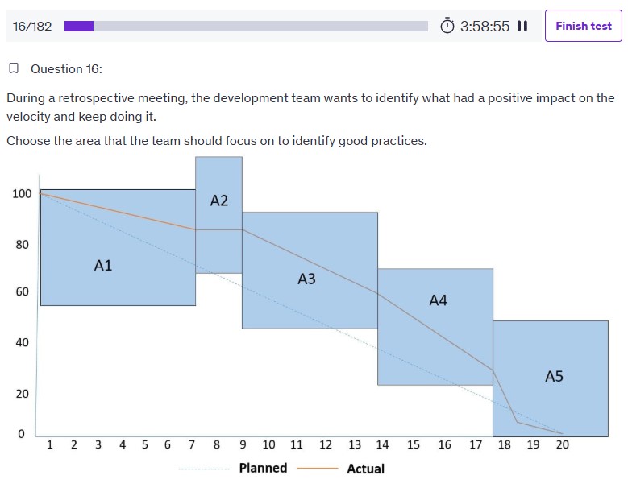
Task: Pause the test timer
Action: click(x=522, y=26)
